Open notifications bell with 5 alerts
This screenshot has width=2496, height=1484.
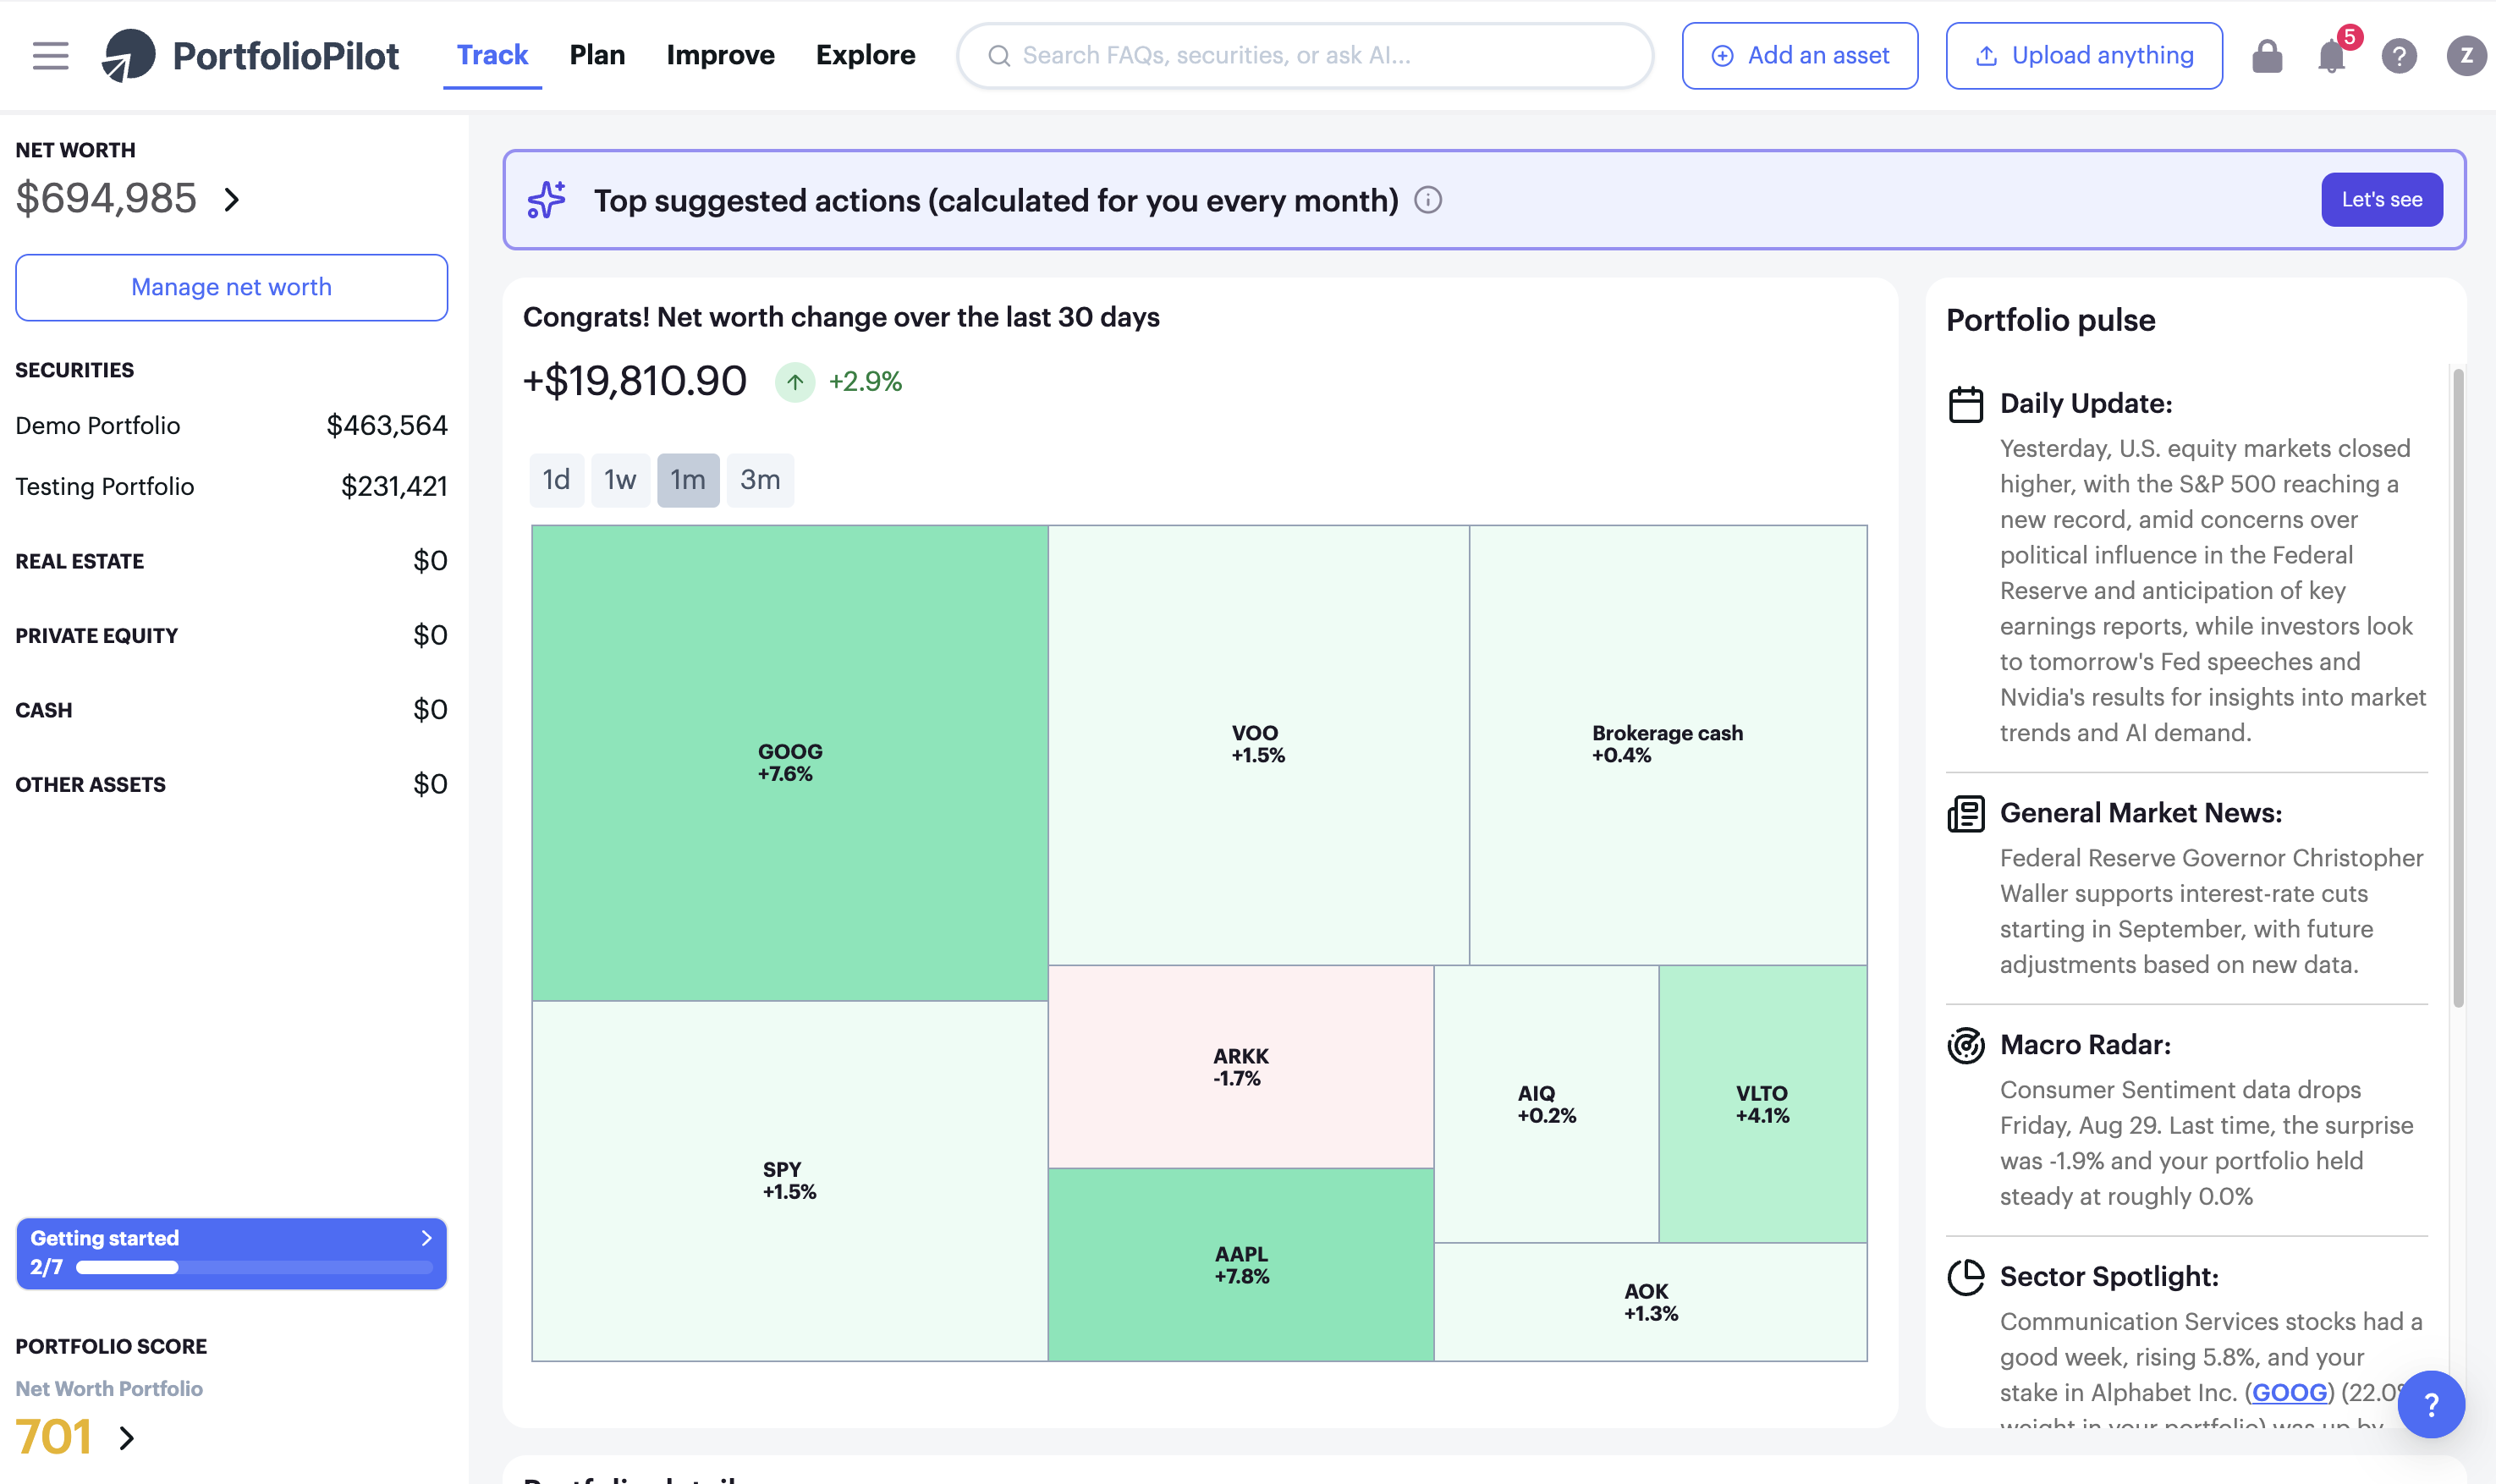pos(2333,55)
